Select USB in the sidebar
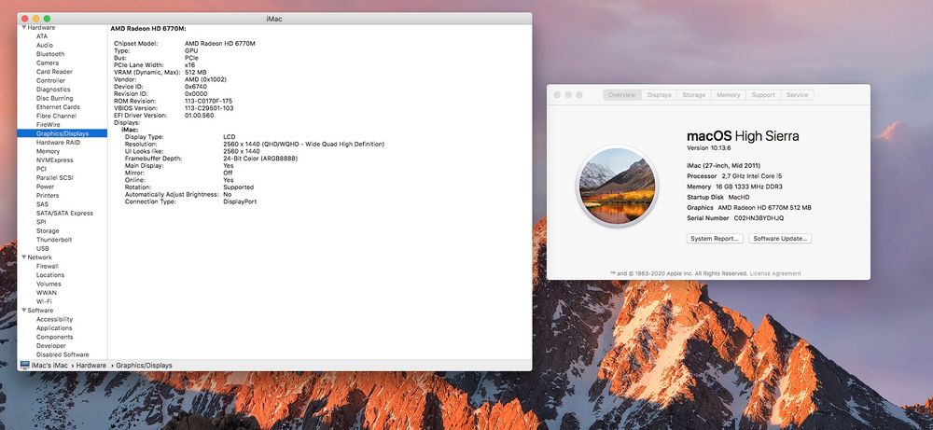The height and width of the screenshot is (430, 933). click(42, 249)
